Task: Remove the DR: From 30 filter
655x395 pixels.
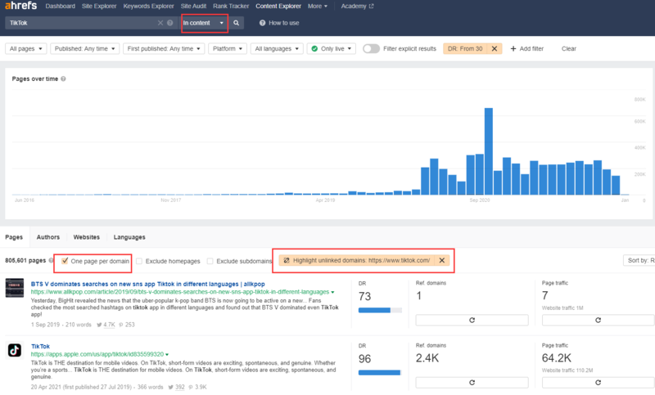Action: [x=495, y=49]
